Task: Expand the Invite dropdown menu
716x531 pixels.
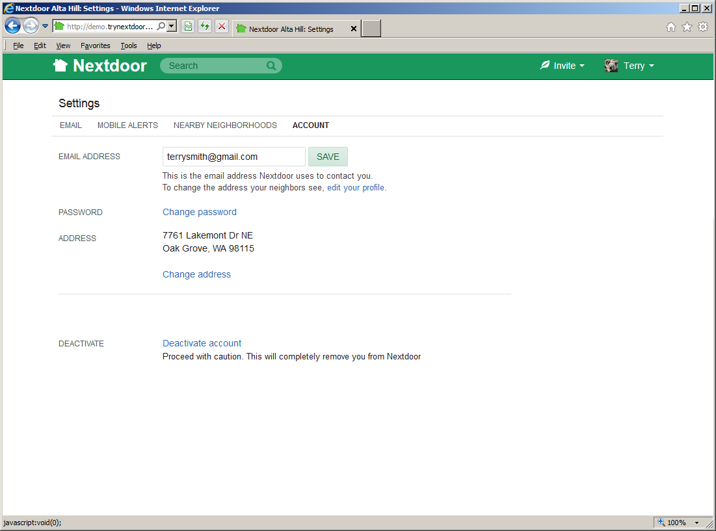Action: click(562, 65)
